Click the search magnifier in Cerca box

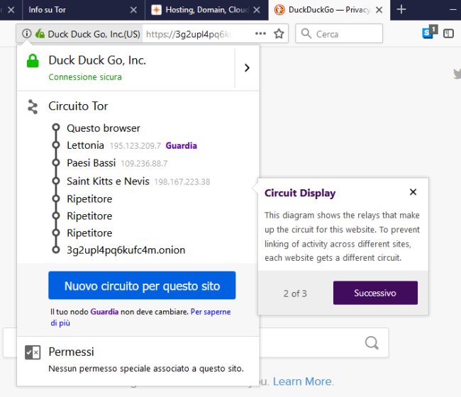(x=306, y=34)
